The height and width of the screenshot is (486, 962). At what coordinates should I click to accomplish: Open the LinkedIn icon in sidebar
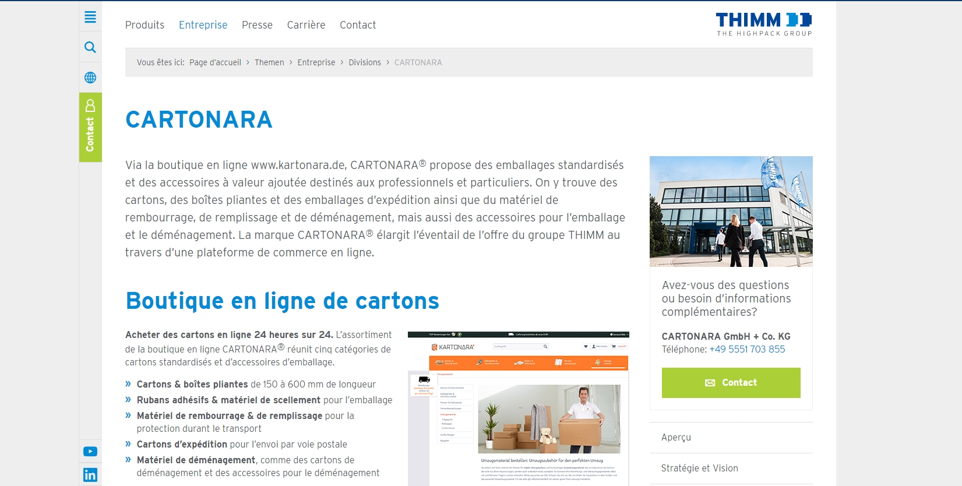tap(90, 475)
